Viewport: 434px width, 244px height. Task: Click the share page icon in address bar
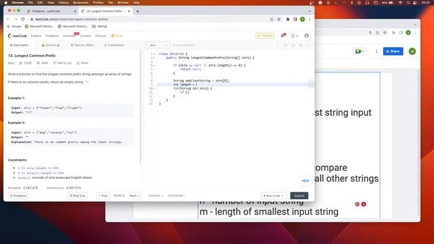pos(271,20)
